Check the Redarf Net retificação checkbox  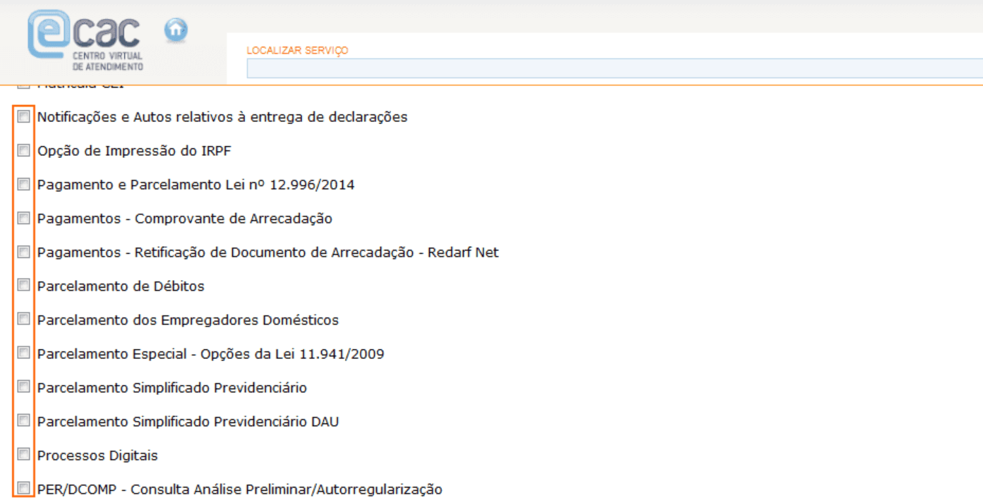point(24,252)
